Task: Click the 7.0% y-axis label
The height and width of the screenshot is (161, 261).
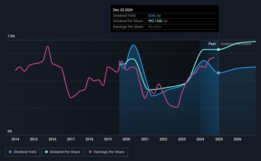Action: click(x=11, y=36)
